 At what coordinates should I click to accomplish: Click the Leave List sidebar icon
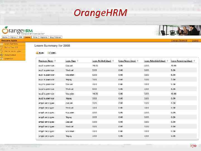point(2,59)
